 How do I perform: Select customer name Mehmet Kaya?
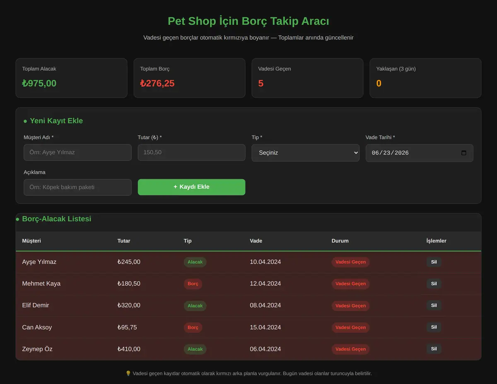click(41, 284)
